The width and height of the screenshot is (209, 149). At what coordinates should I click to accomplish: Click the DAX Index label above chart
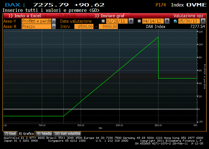pyautogui.click(x=156, y=27)
